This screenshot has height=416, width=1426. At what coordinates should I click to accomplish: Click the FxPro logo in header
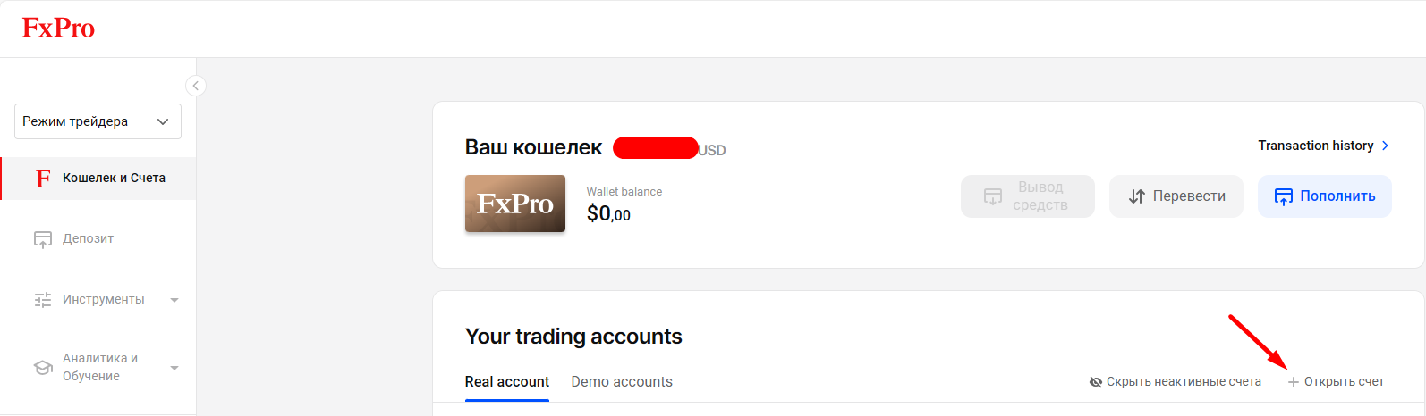pos(58,29)
